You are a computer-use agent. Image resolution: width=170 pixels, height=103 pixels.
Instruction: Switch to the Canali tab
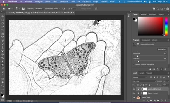[x=142, y=73]
